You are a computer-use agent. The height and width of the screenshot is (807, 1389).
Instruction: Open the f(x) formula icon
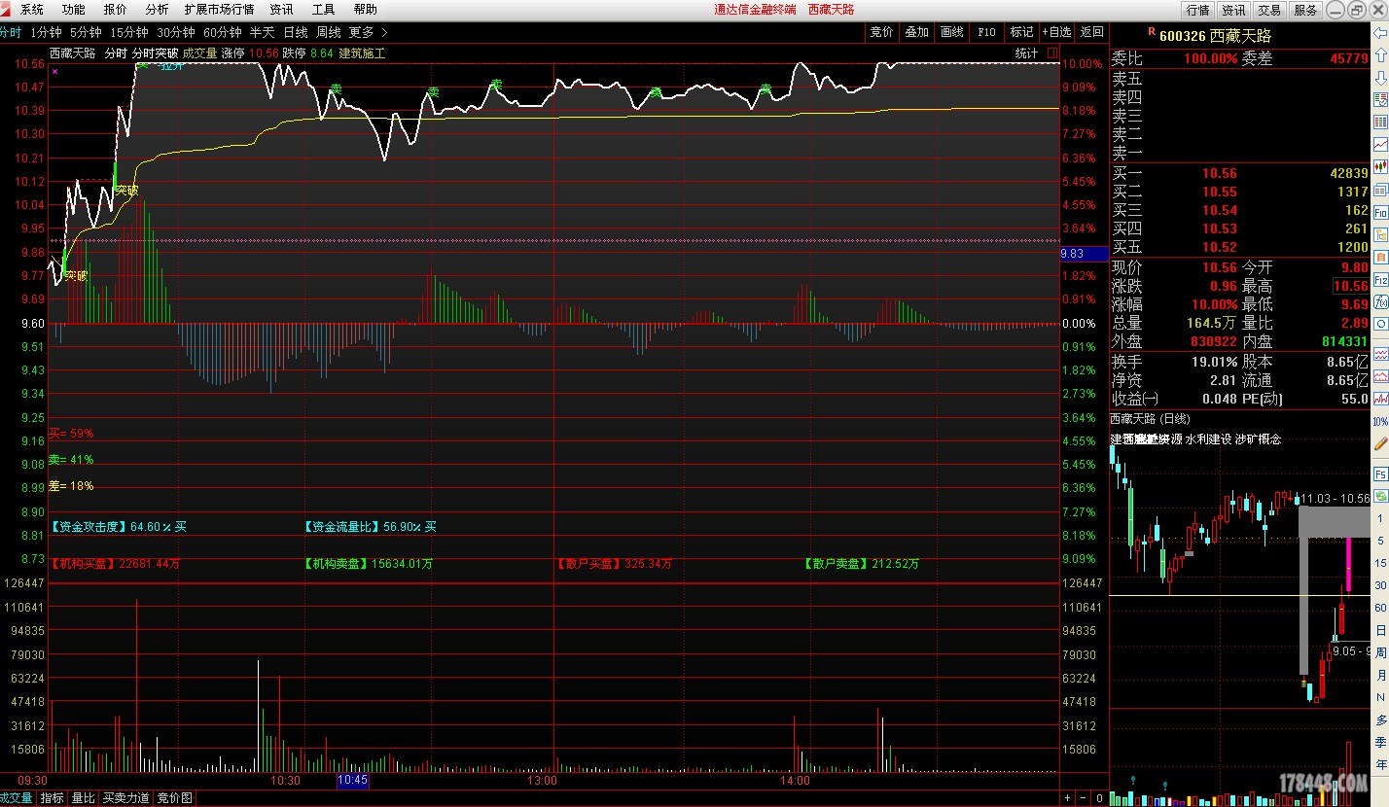pyautogui.click(x=1380, y=301)
